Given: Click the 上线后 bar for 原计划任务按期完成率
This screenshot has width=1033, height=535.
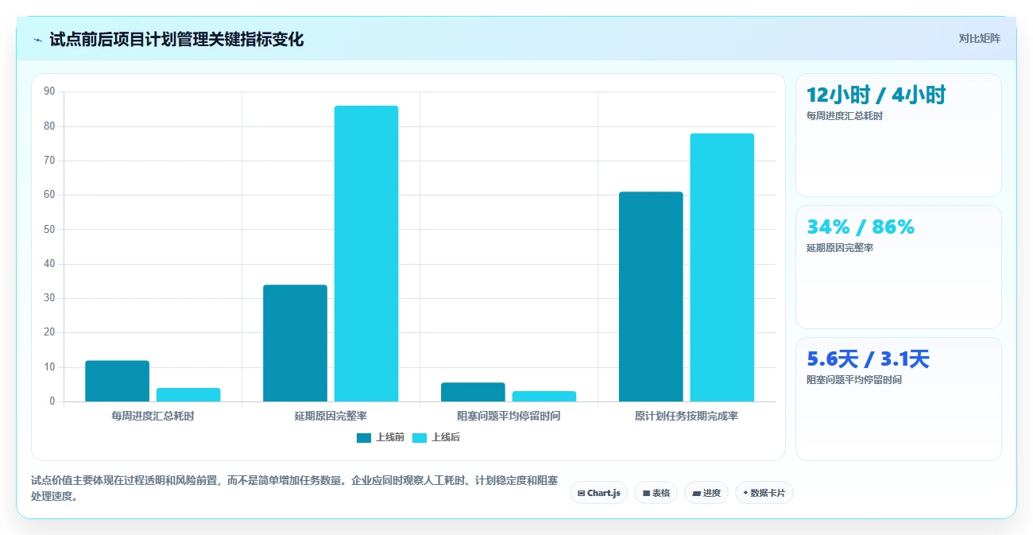Looking at the screenshot, I should tap(722, 267).
